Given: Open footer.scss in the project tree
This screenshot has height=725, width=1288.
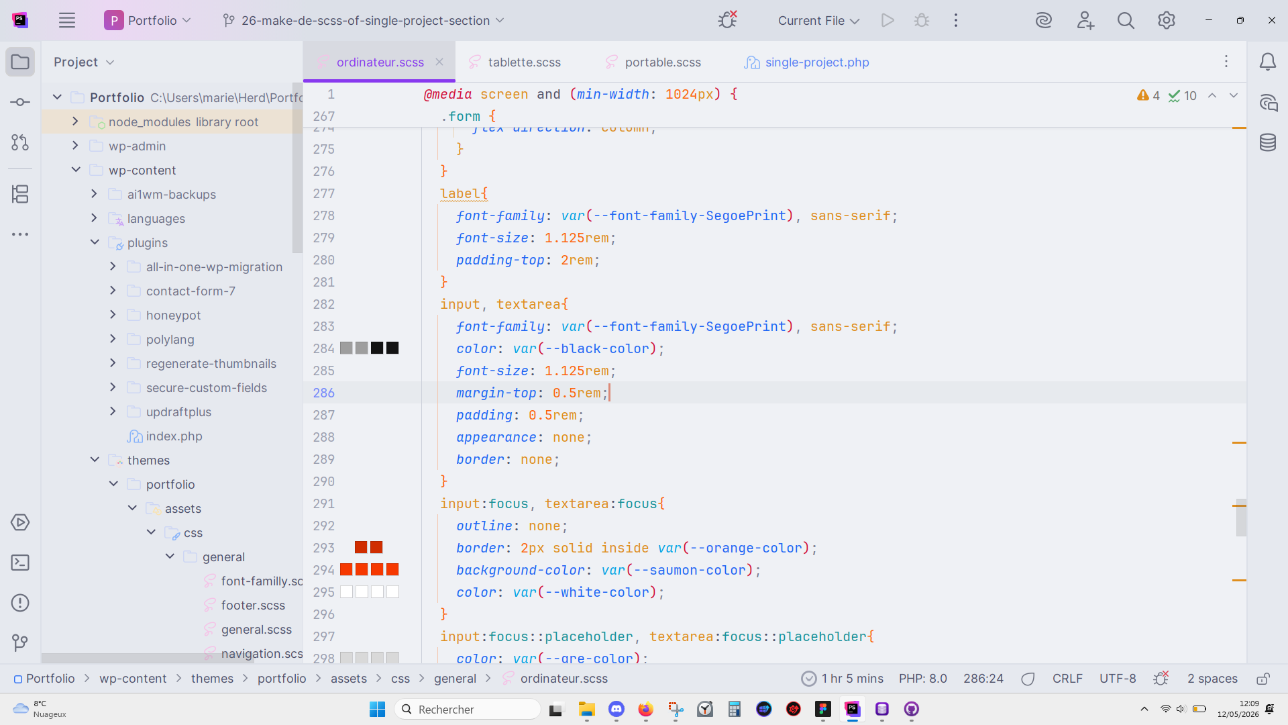Looking at the screenshot, I should pyautogui.click(x=253, y=605).
